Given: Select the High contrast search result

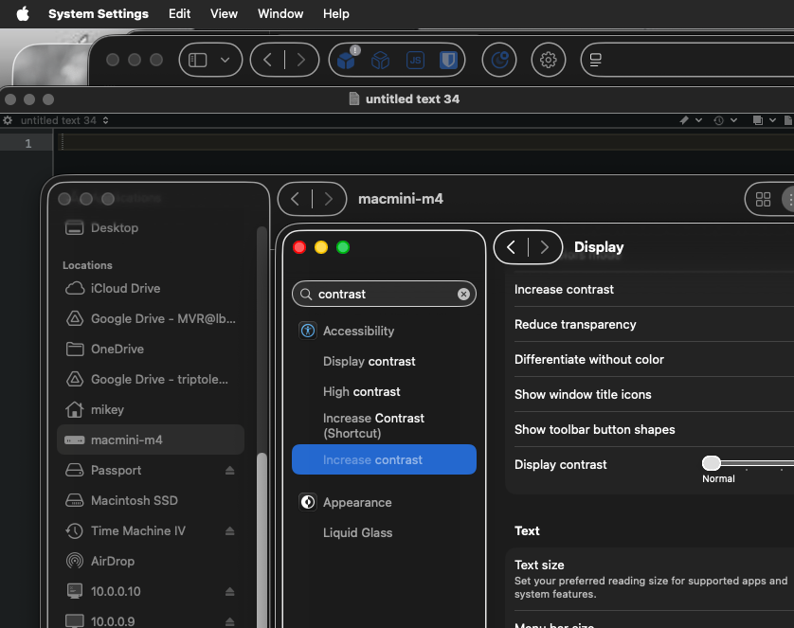Looking at the screenshot, I should (384, 392).
